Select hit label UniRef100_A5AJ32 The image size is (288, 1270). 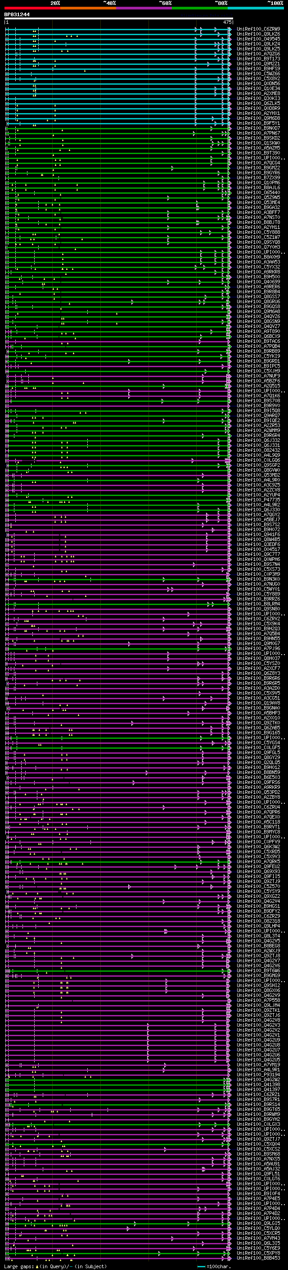click(258, 1169)
